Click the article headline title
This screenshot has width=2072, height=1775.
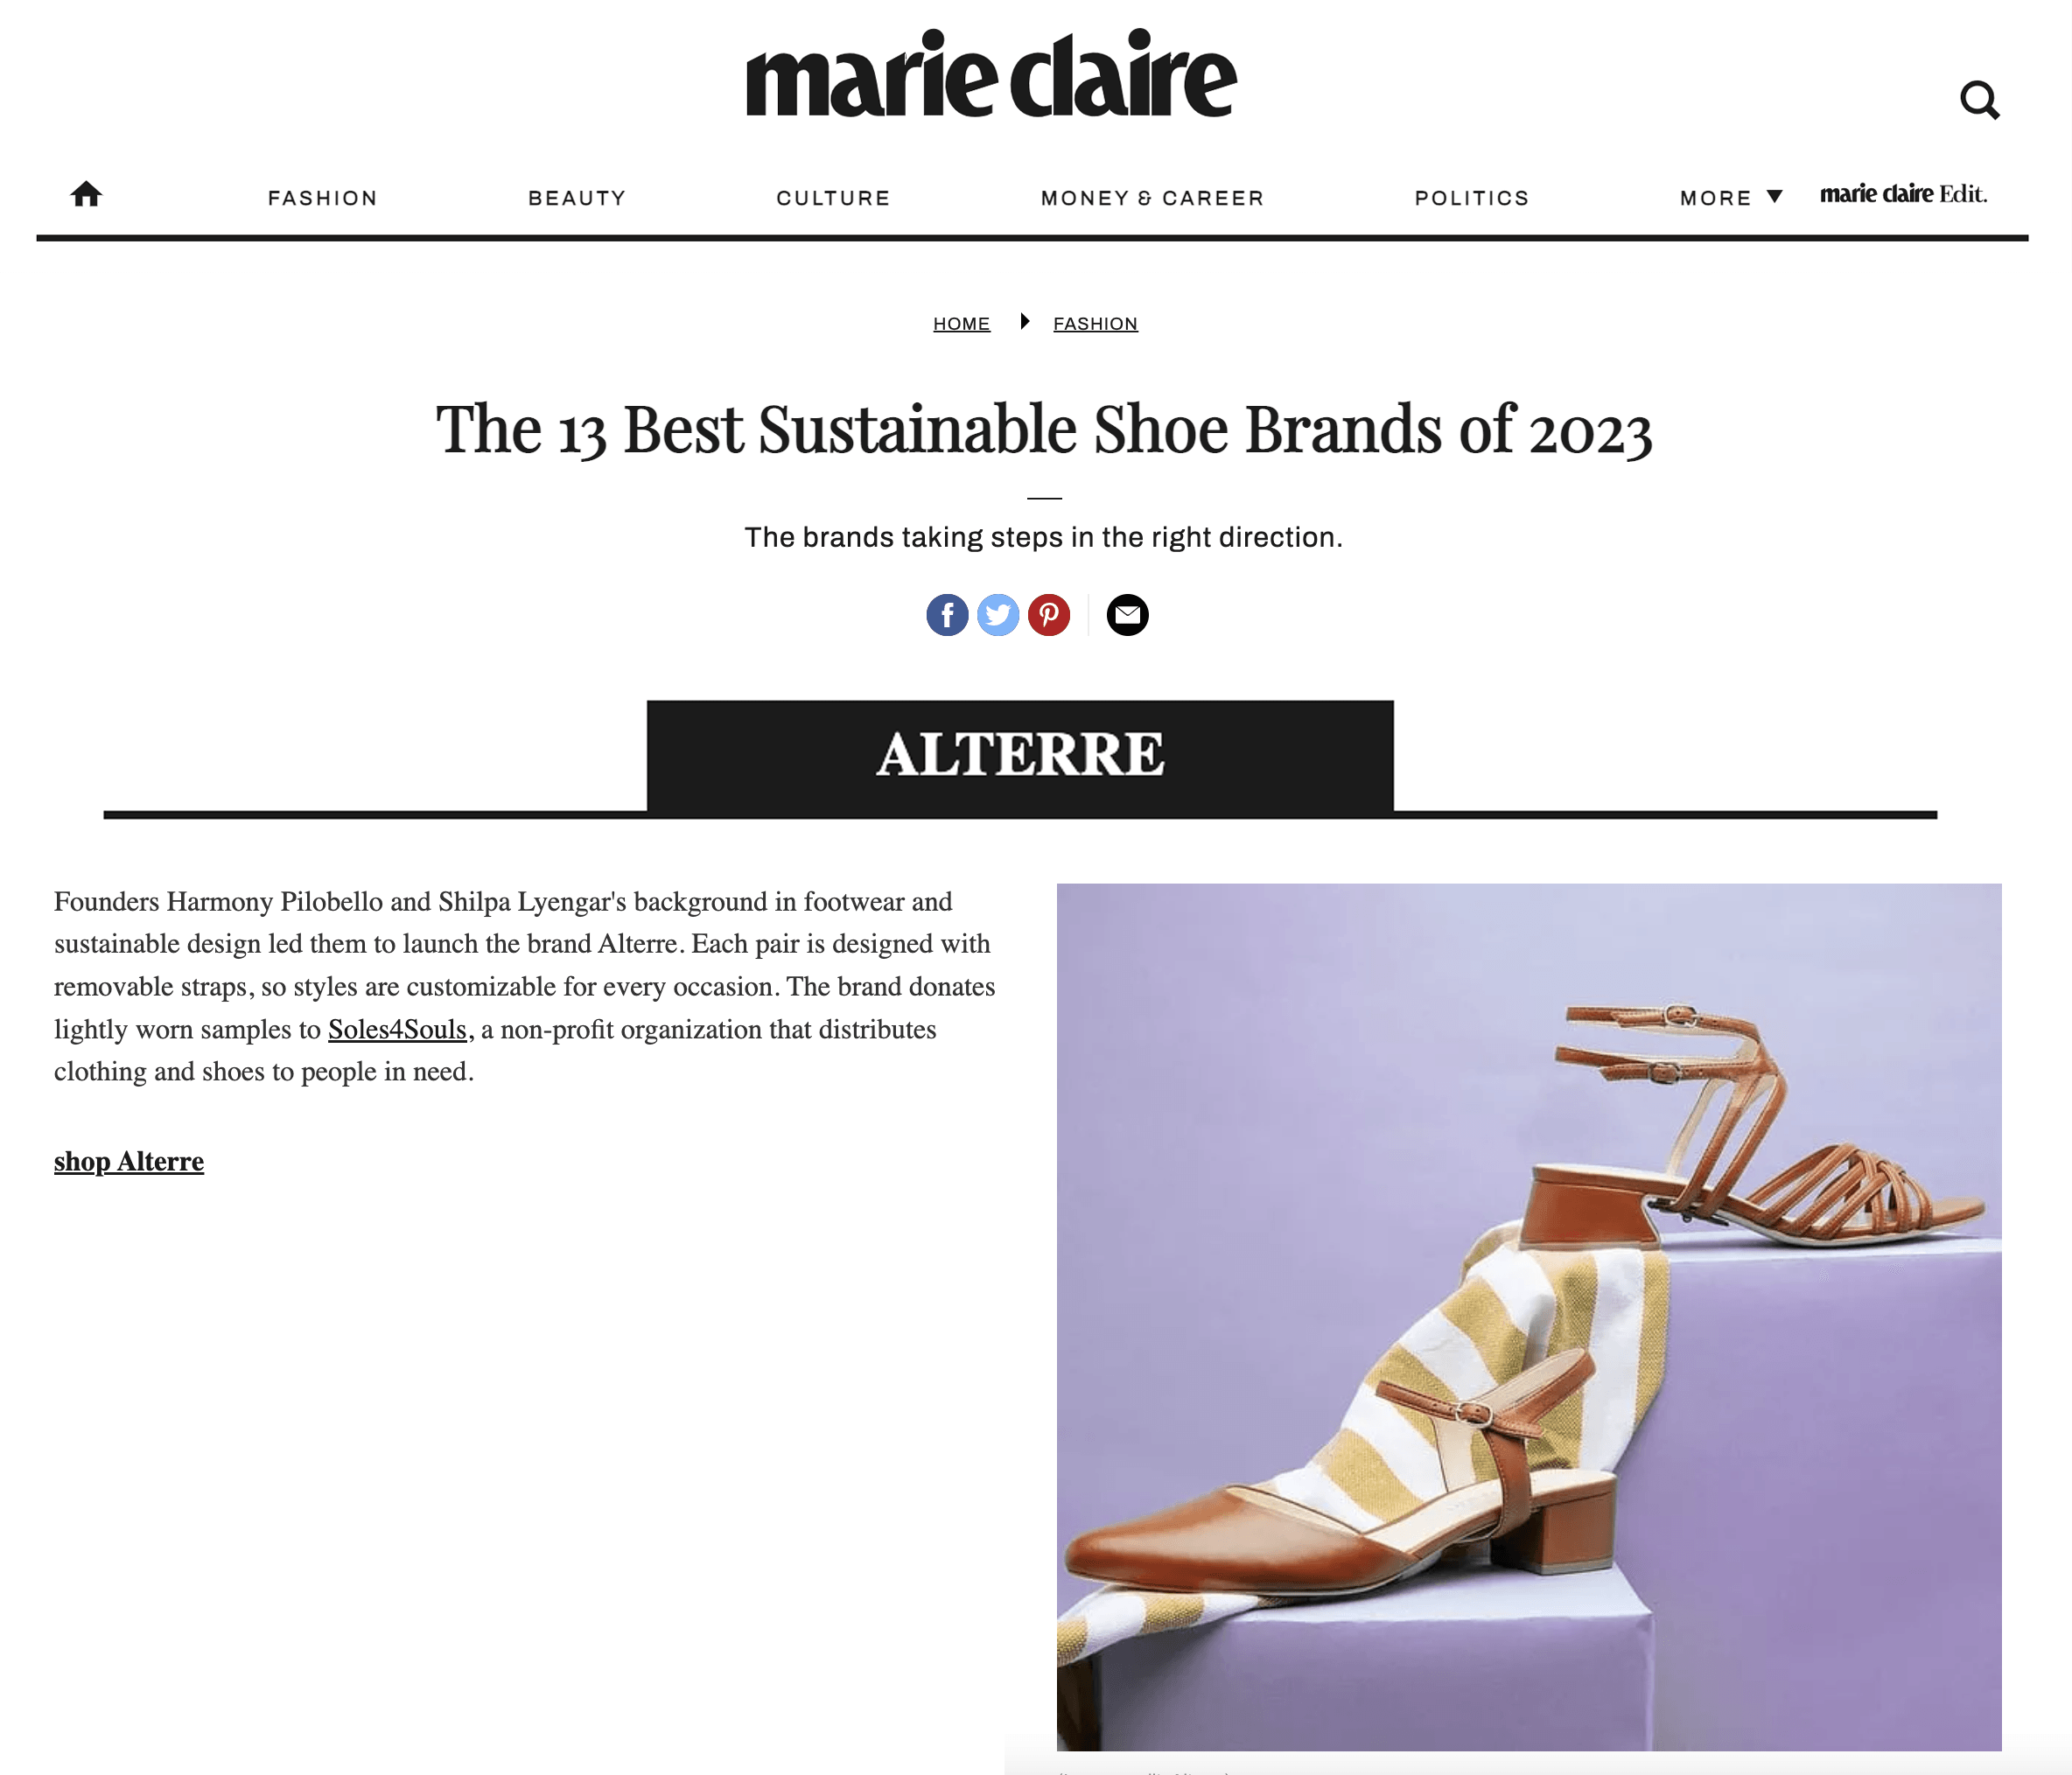pos(1043,430)
